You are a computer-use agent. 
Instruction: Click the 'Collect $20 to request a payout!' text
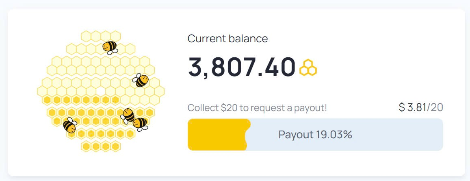pos(257,107)
